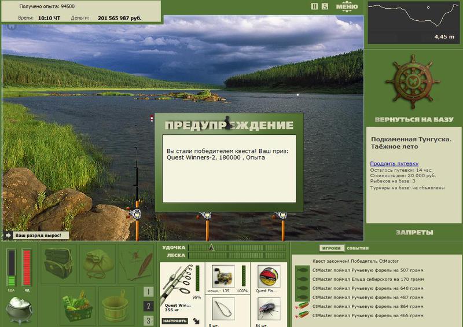
Task: Click the ЕДА food level bar
Action: [11, 268]
